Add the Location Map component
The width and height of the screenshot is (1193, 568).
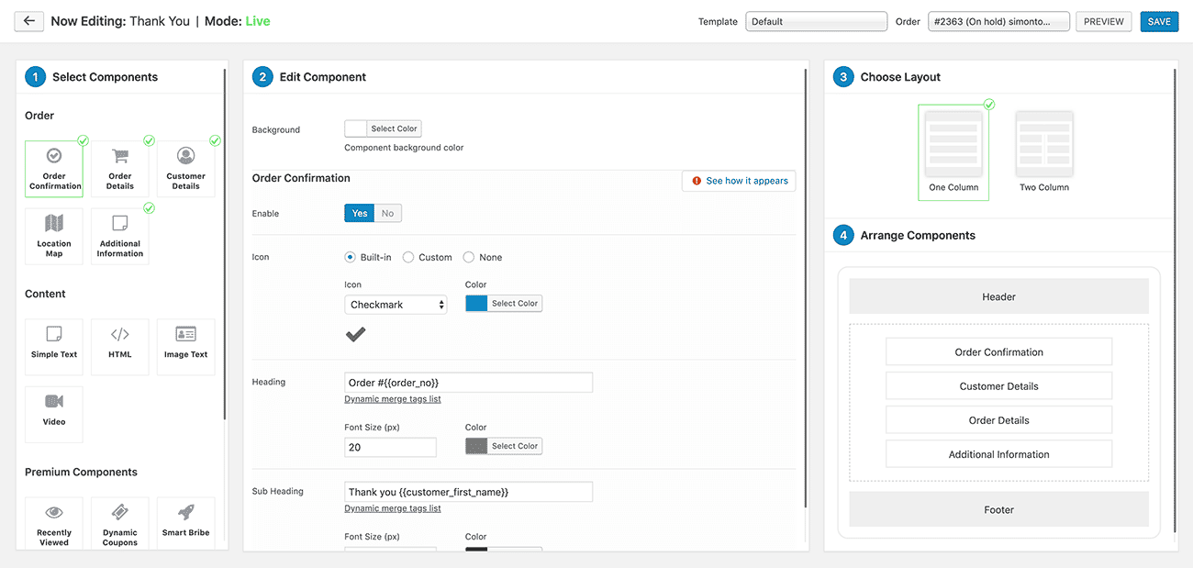click(54, 237)
